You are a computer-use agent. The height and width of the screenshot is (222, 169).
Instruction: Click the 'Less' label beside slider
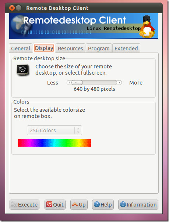(x=52, y=83)
